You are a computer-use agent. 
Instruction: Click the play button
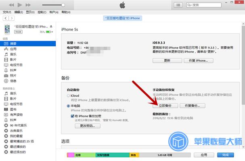[20, 5]
